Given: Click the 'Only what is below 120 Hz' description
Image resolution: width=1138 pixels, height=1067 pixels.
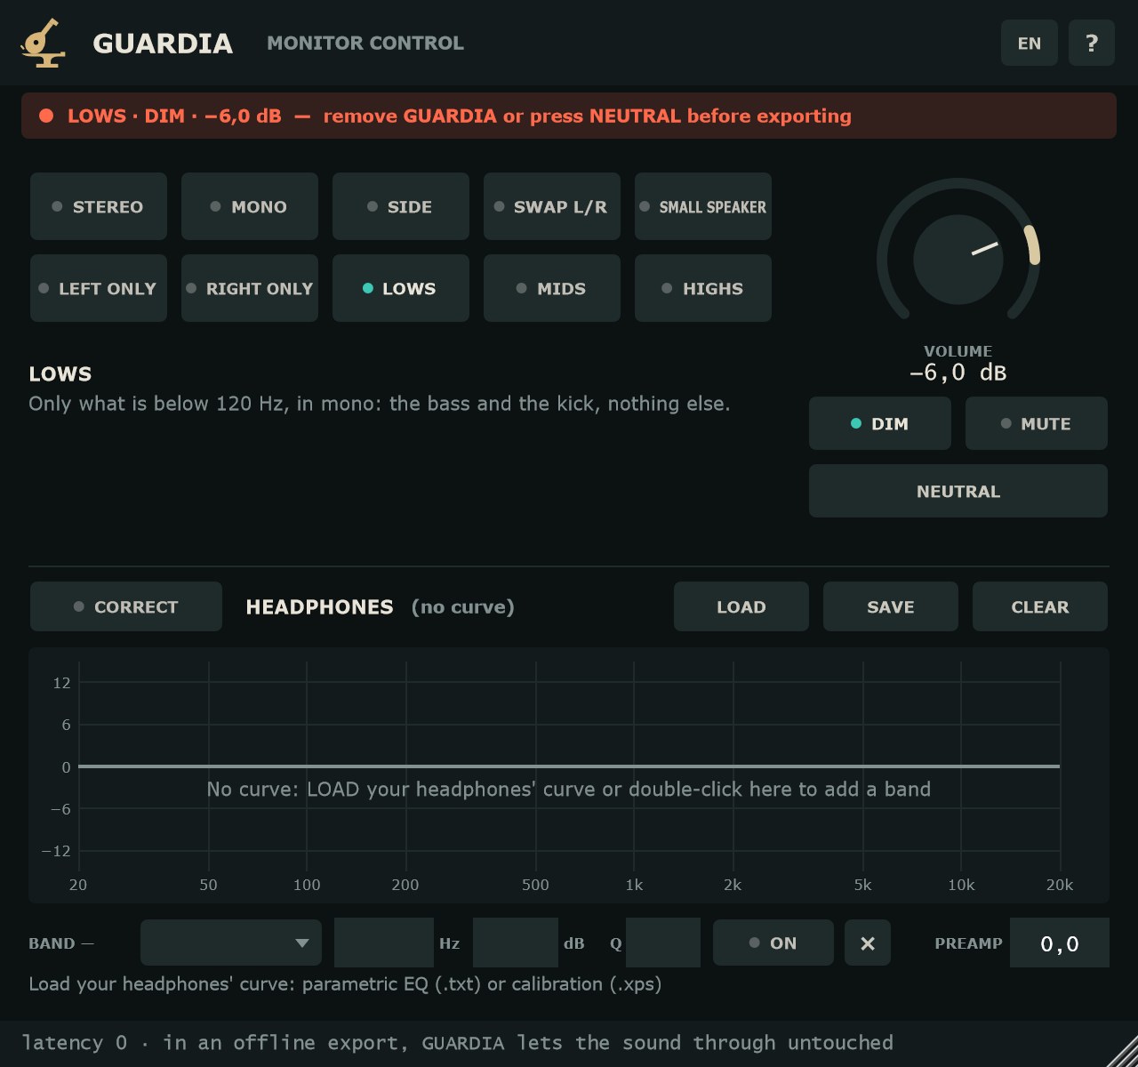Looking at the screenshot, I should (380, 404).
